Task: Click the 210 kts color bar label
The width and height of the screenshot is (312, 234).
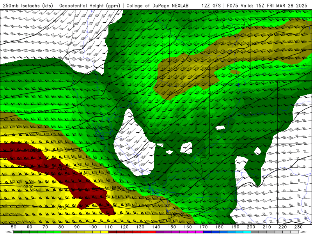Action: click(x=267, y=227)
